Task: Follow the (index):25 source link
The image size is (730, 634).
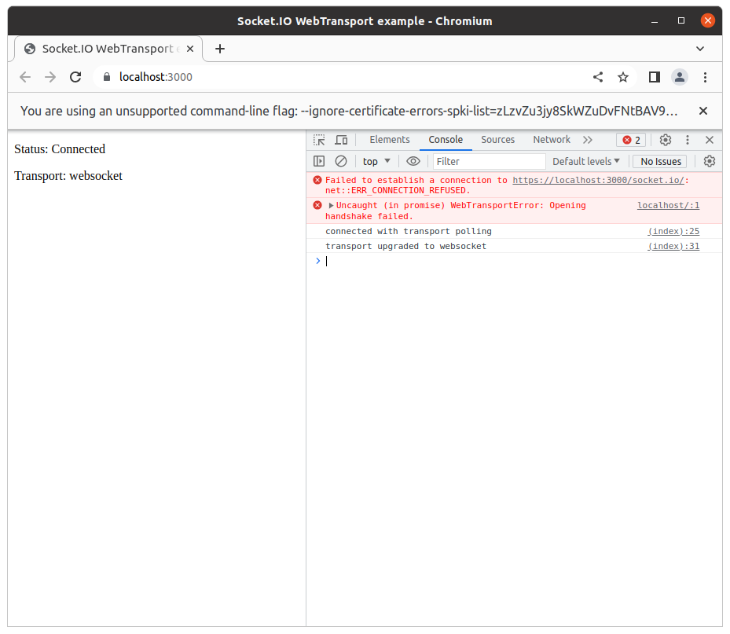Action: (673, 231)
